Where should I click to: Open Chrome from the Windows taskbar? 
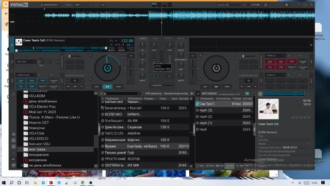tap(82, 182)
